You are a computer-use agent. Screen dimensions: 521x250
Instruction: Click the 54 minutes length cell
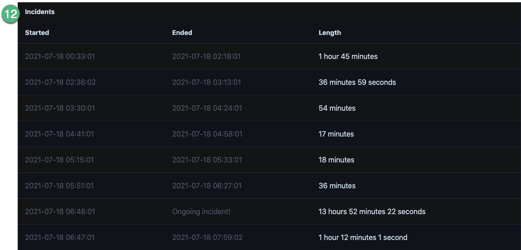337,108
